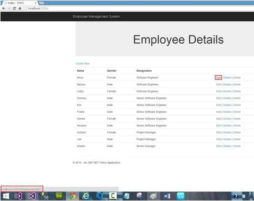
Task: Click the Gender column header
Action: click(x=112, y=71)
